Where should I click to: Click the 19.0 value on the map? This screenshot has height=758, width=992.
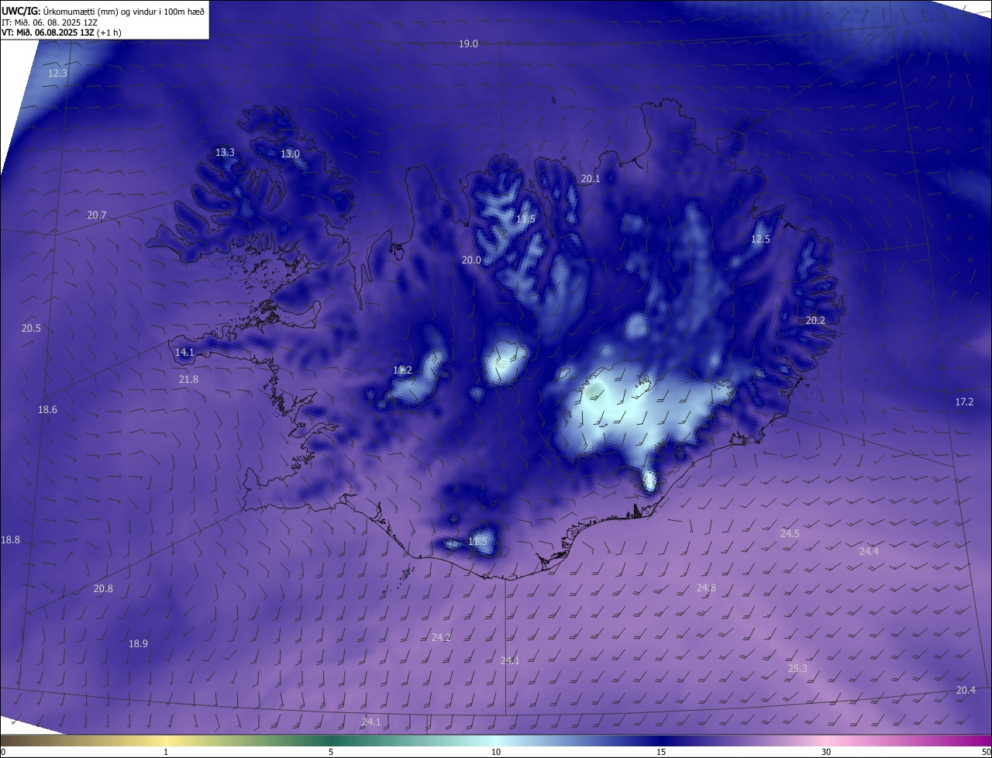coord(468,44)
